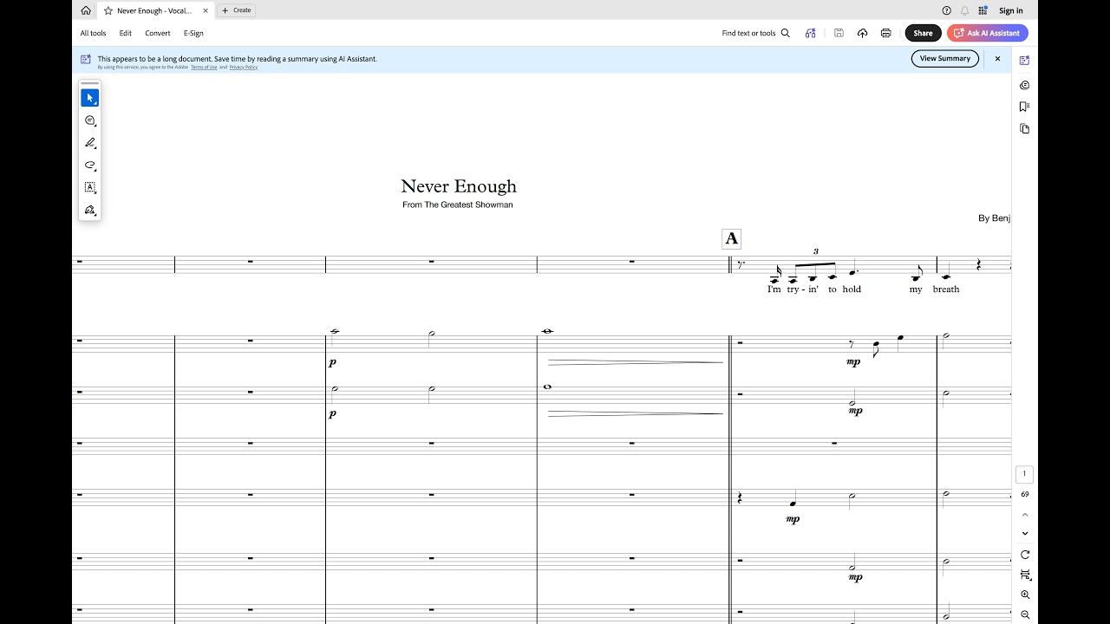Zoom out on the document
This screenshot has width=1110, height=624.
[1025, 614]
